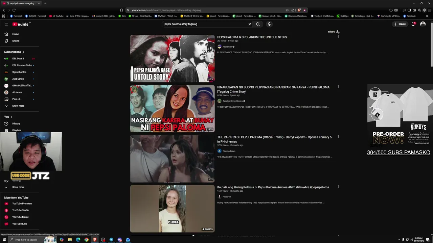The height and width of the screenshot is (243, 433).
Task: Start voice search with the microphone icon
Action: [269, 24]
